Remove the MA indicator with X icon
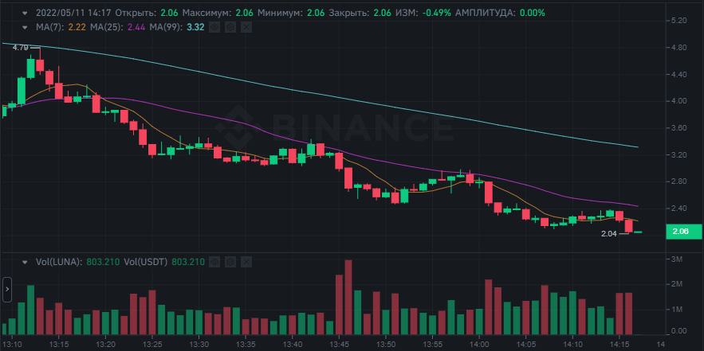 tap(245, 27)
